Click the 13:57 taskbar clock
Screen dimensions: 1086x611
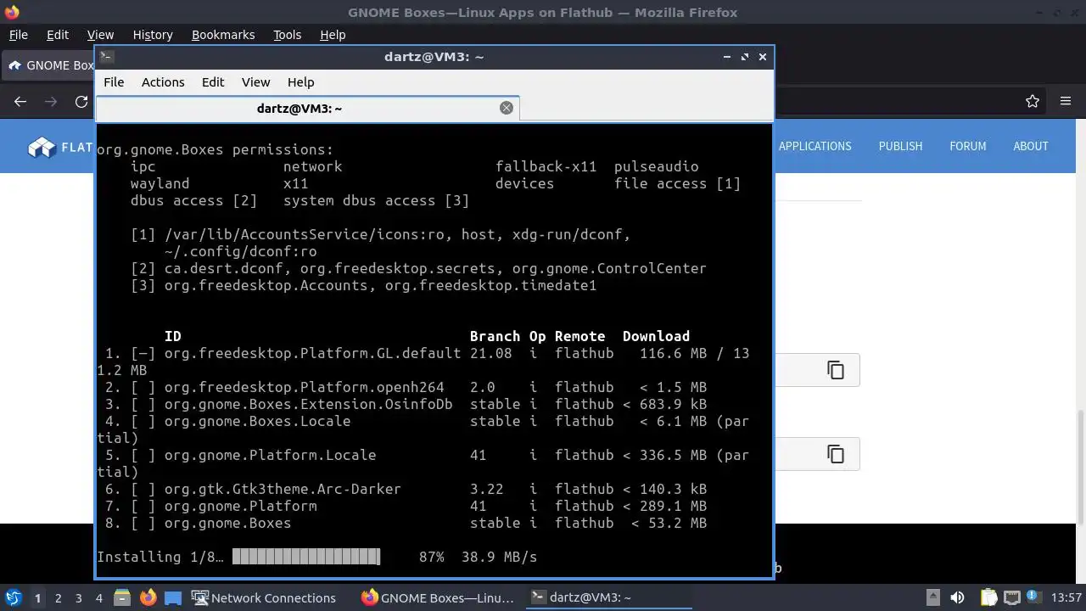(x=1066, y=597)
